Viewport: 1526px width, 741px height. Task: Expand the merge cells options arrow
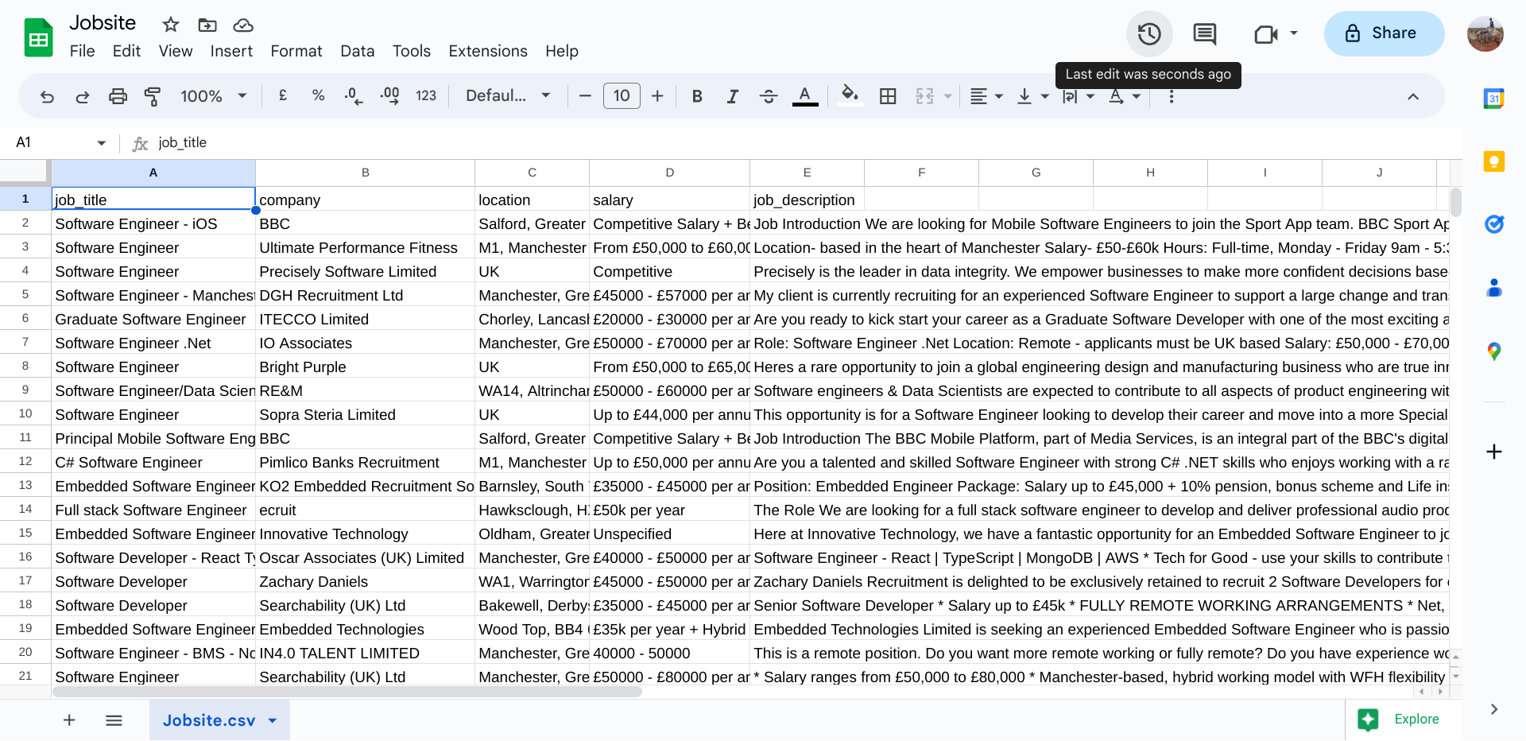947,96
